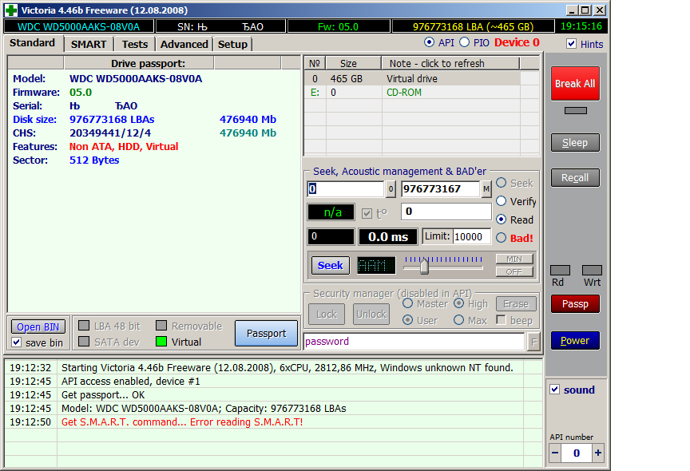Click the start LBA input field

[346, 189]
